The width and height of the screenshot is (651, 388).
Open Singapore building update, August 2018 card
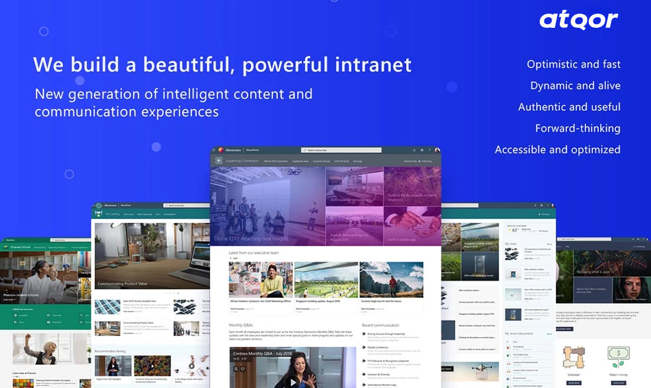coord(326,287)
